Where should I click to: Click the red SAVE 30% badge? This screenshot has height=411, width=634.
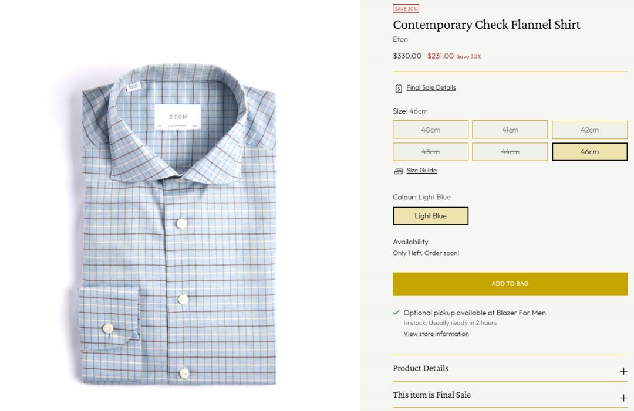tap(406, 9)
